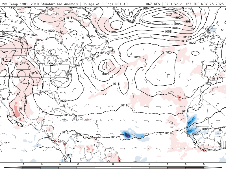Select the palest blue -2 to -1 swatch
This screenshot has height=169, width=226.
point(86,168)
